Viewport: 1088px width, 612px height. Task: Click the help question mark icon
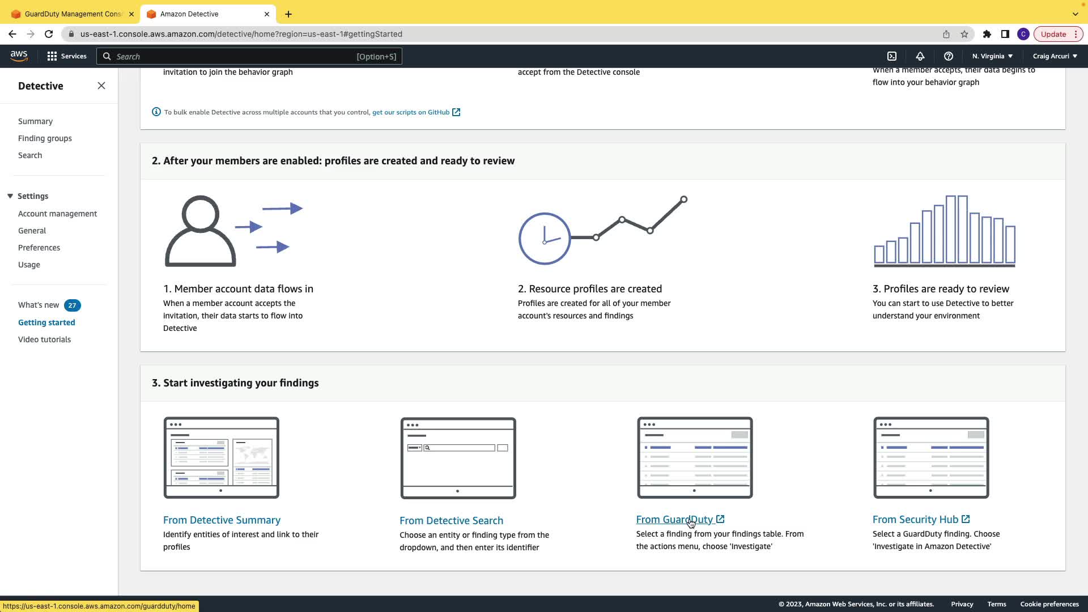949,56
